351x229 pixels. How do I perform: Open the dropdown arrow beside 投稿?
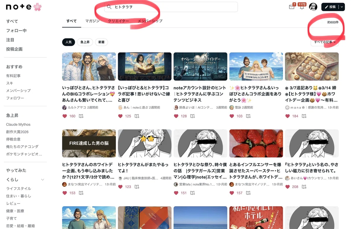point(342,7)
